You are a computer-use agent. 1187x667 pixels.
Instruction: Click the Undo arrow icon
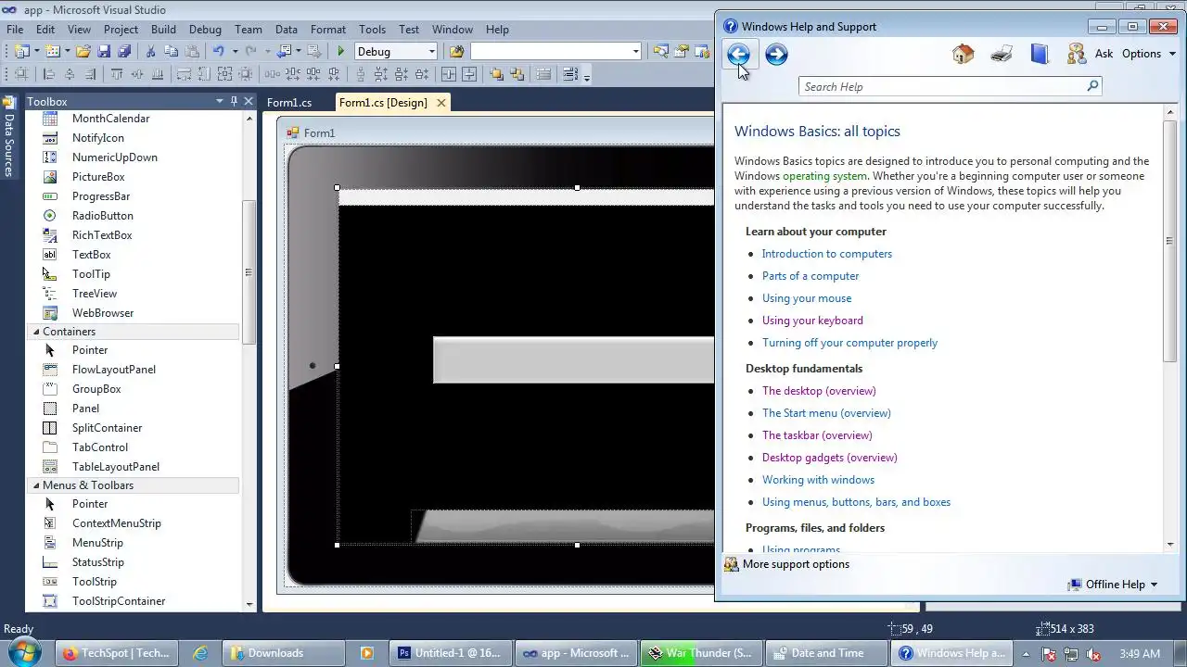(218, 52)
